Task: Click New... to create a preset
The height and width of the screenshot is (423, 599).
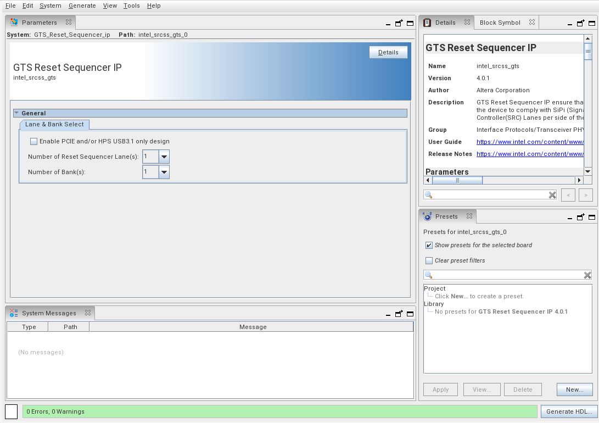Action: [574, 389]
